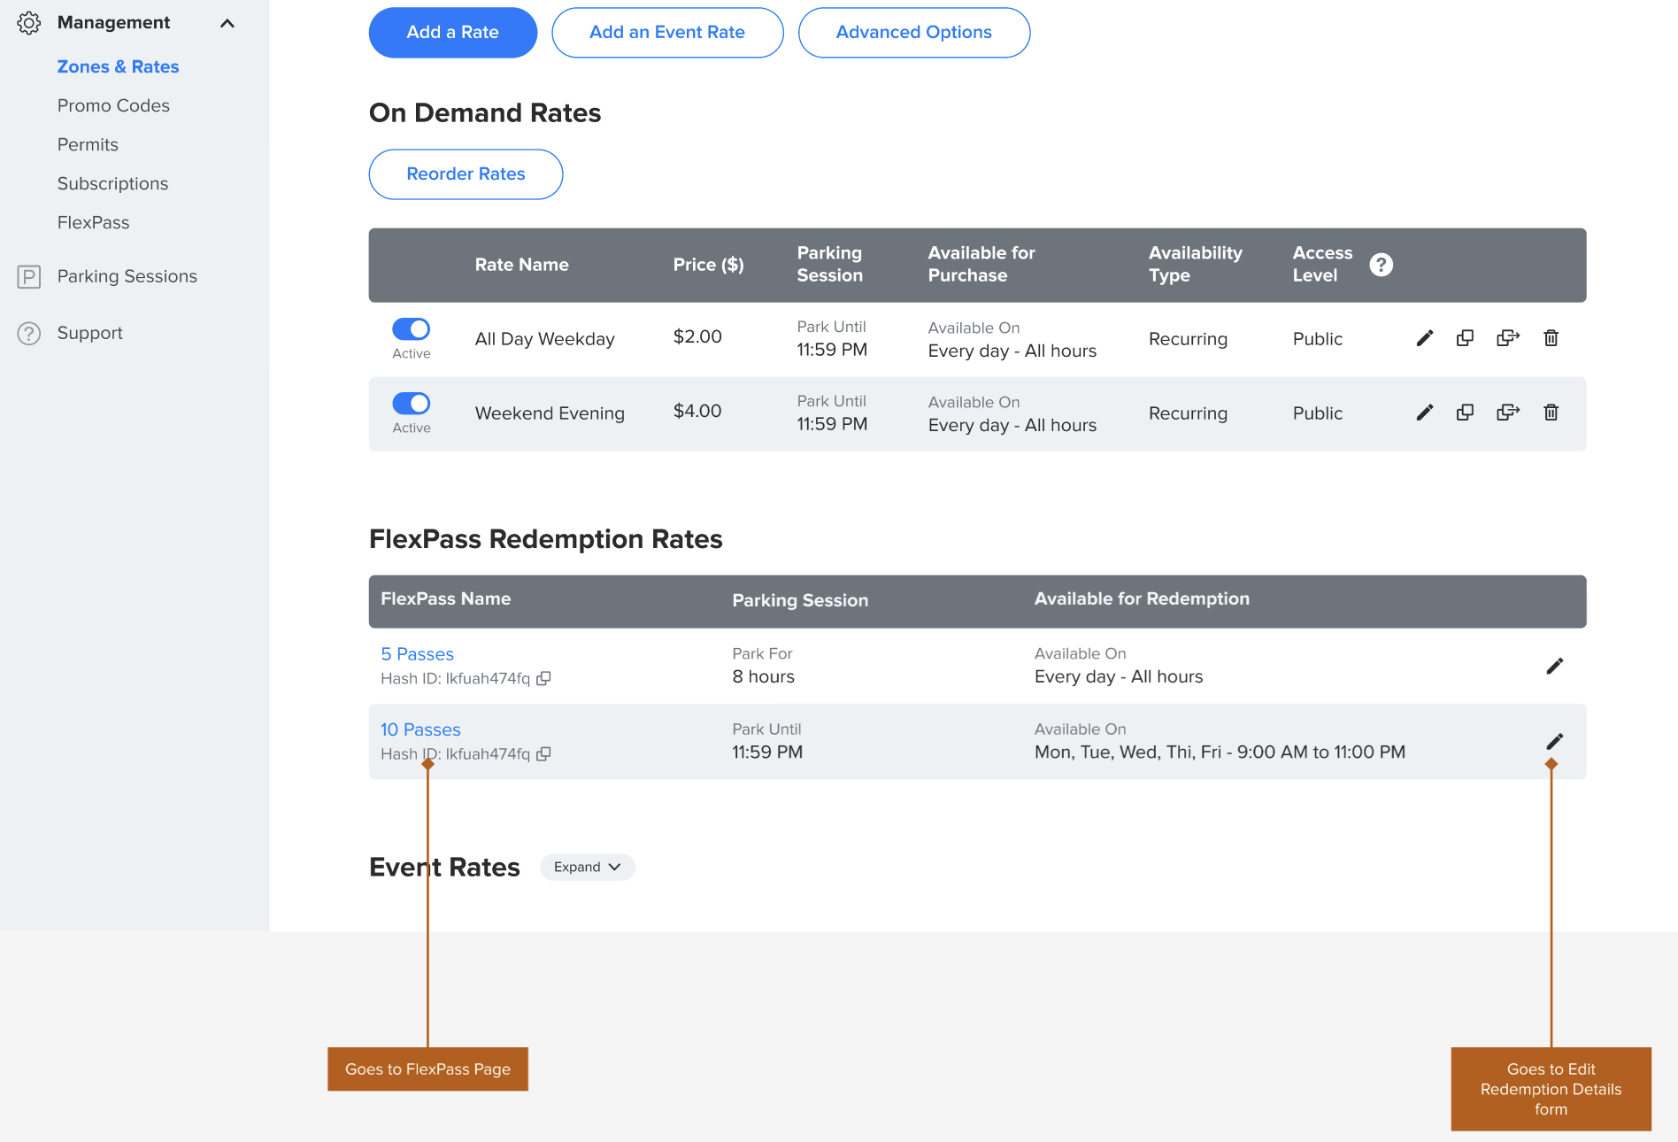Edit the All Day Weekday rate

tap(1424, 338)
